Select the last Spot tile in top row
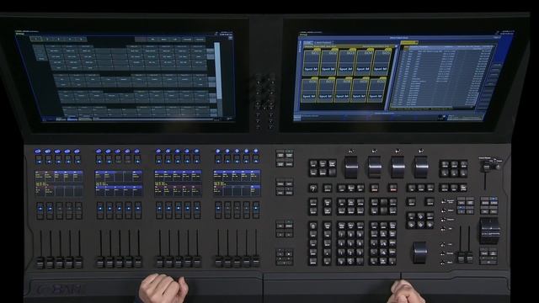 tap(382, 61)
